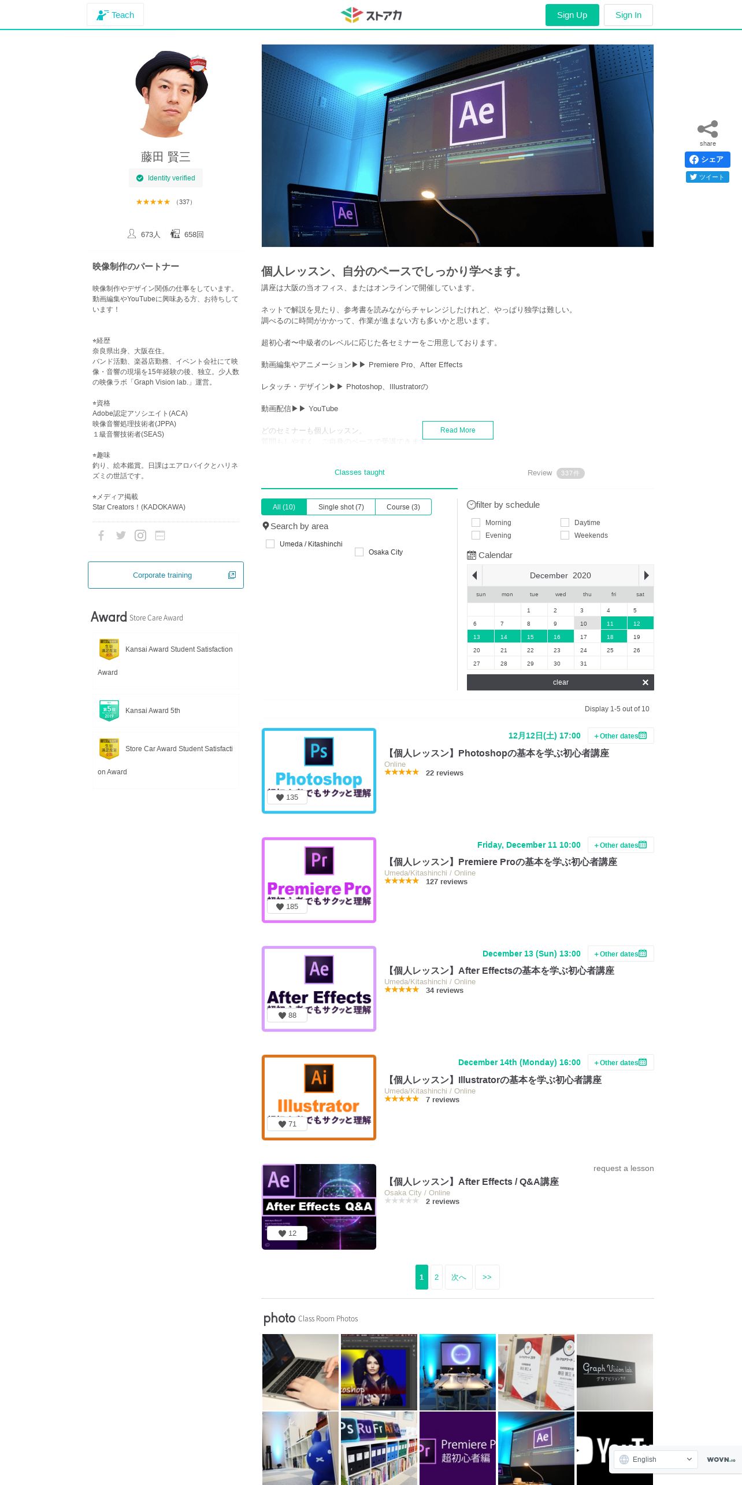Tweet the page with the Twitter ツイート button
This screenshot has width=742, height=1485.
(707, 177)
